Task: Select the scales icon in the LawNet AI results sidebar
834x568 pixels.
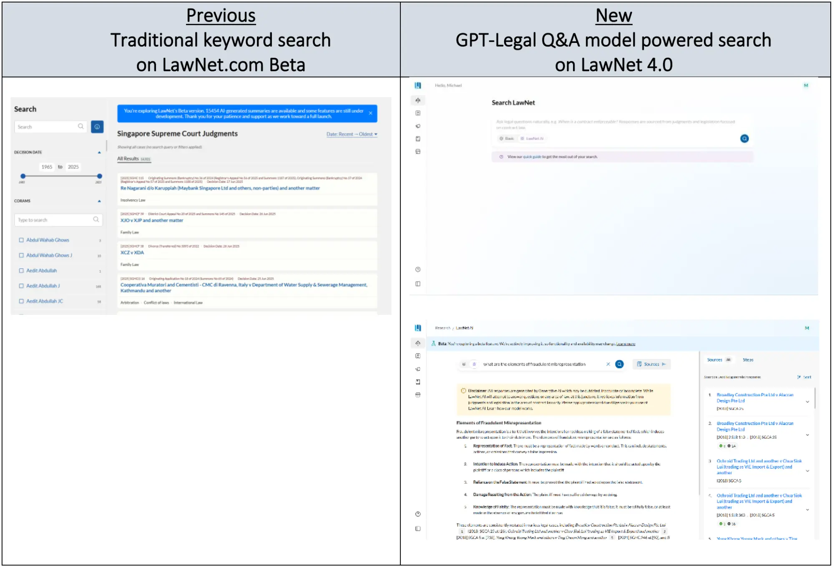Action: pos(418,343)
